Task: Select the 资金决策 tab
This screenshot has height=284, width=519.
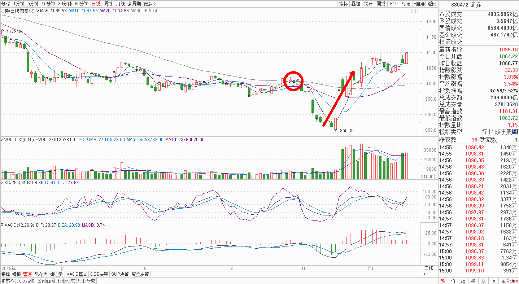Action: click(x=140, y=274)
